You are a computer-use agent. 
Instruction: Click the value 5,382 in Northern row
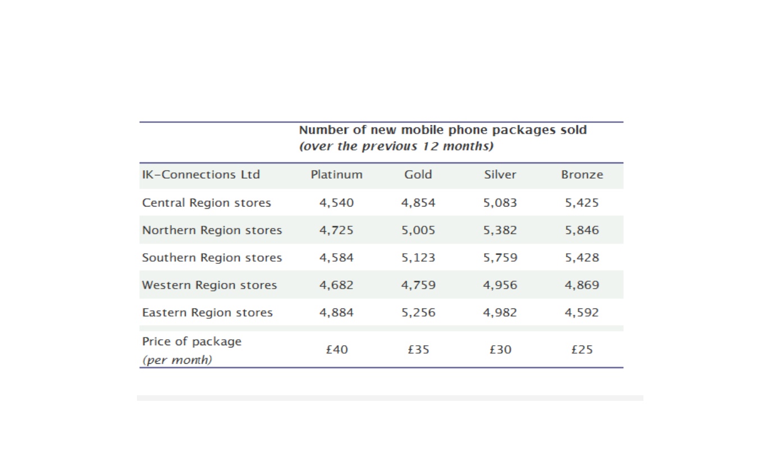click(500, 230)
